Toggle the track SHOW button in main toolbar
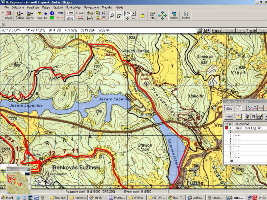 70,18
